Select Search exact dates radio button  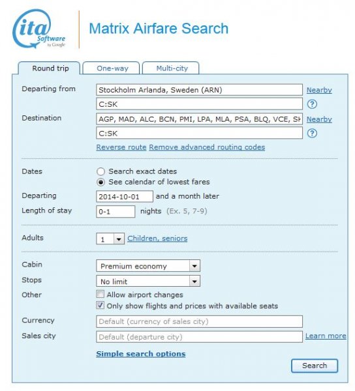100,171
